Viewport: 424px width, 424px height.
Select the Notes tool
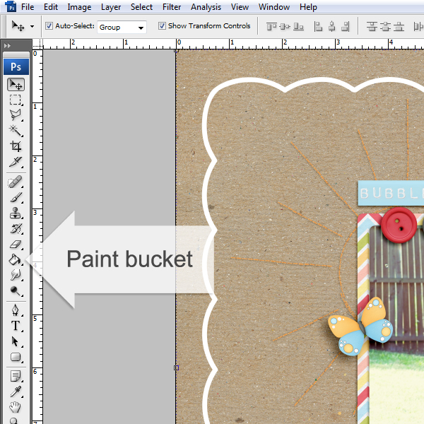tap(16, 376)
